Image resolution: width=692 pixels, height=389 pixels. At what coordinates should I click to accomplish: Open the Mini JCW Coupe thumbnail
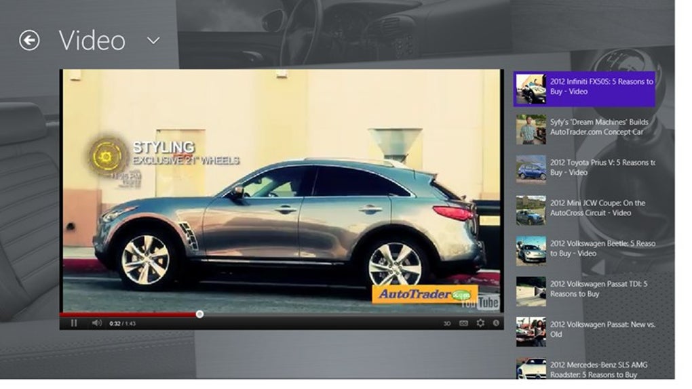(531, 210)
